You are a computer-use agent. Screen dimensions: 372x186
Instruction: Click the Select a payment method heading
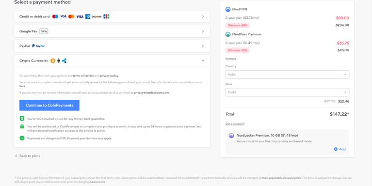pos(43,2)
